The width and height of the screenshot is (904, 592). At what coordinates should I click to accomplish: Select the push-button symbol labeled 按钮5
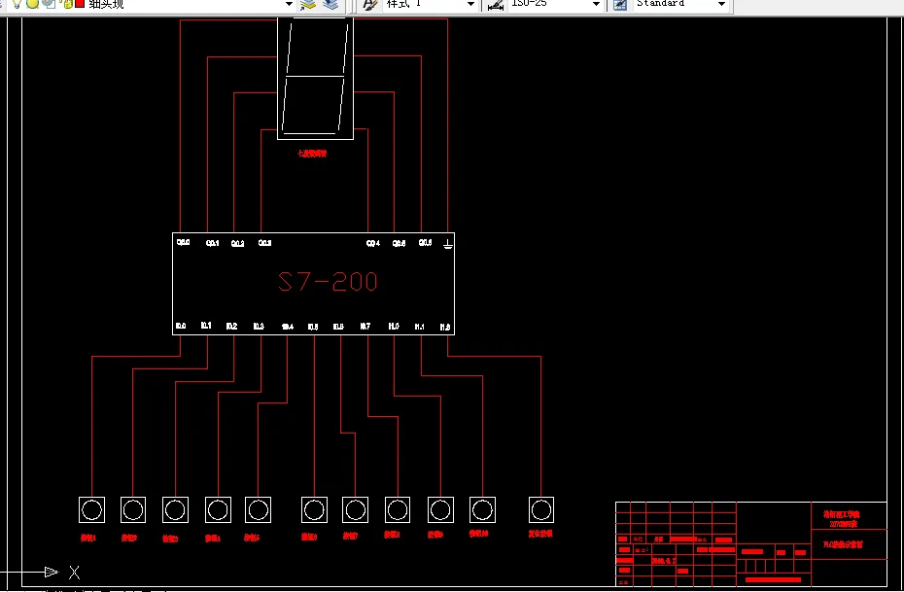coord(259,509)
